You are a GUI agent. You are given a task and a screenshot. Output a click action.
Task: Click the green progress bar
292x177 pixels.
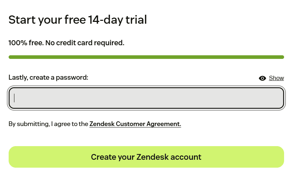coord(146,57)
